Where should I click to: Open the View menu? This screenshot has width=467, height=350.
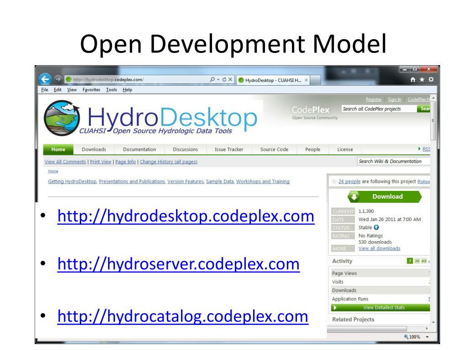click(x=72, y=90)
